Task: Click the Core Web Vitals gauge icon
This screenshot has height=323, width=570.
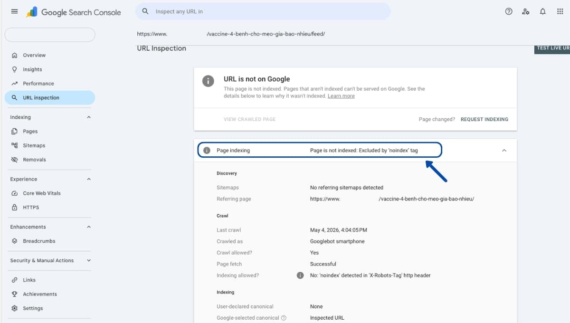Action: click(14, 193)
